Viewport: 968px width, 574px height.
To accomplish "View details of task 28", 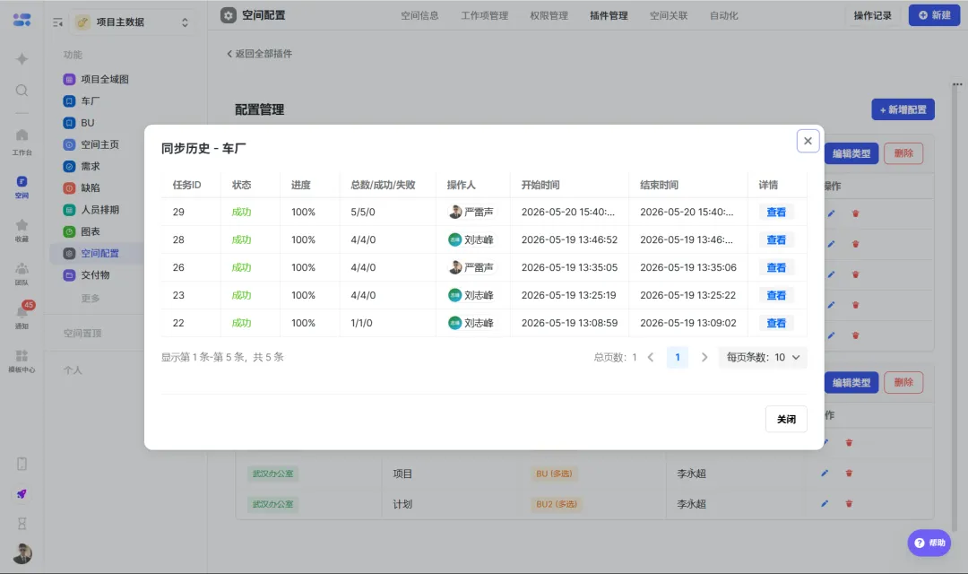I will [776, 239].
